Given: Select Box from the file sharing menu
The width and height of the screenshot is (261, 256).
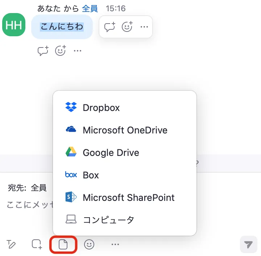Looking at the screenshot, I should [91, 175].
